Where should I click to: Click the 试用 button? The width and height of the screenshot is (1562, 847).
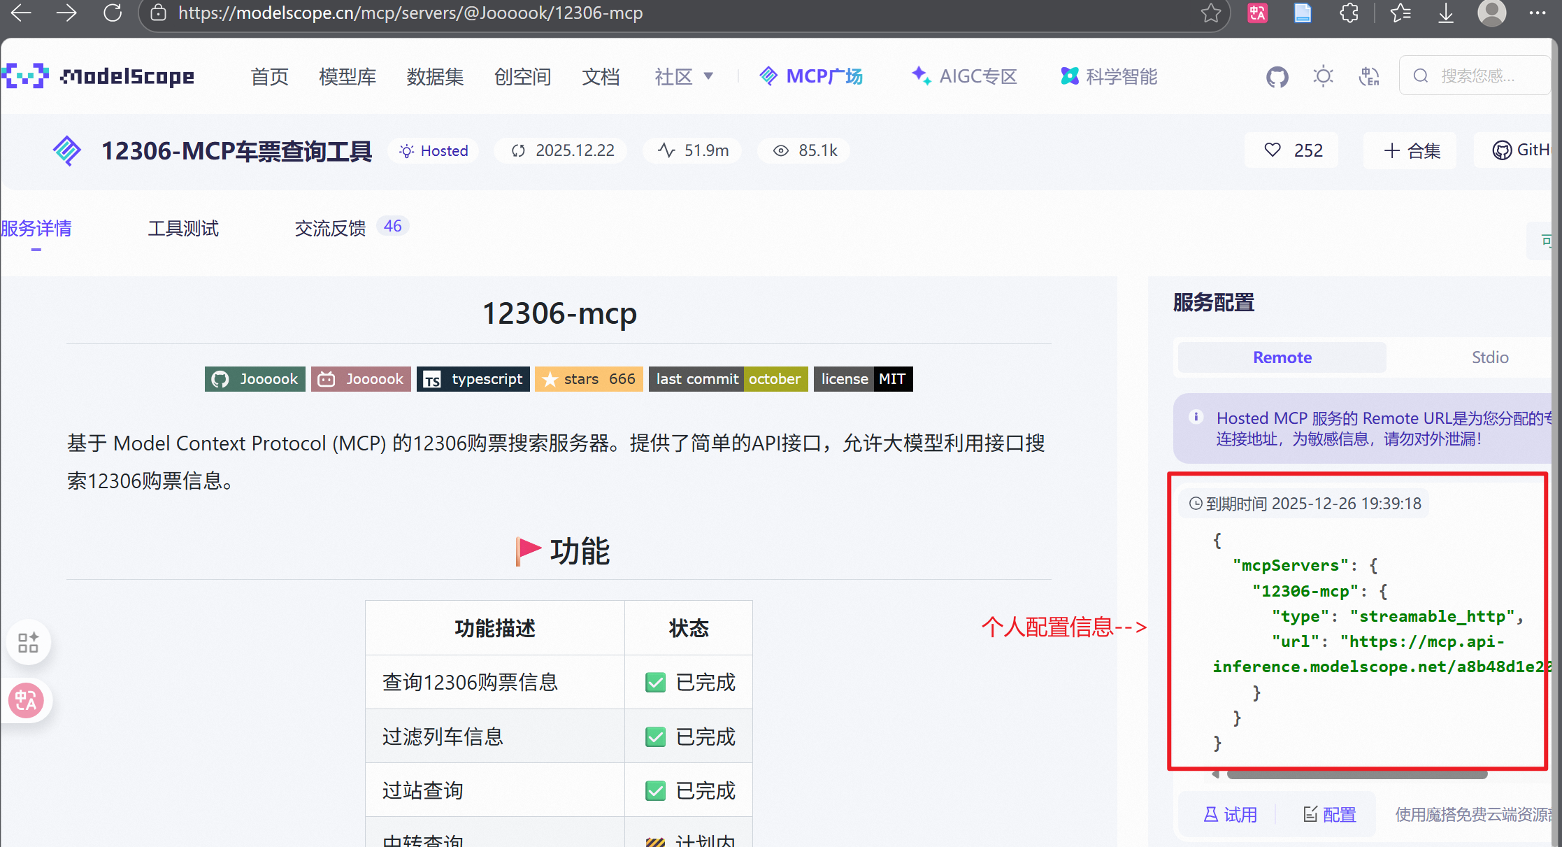point(1230,814)
